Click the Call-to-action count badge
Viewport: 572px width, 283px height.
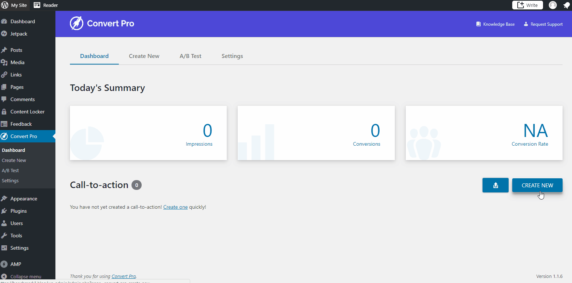tap(137, 185)
